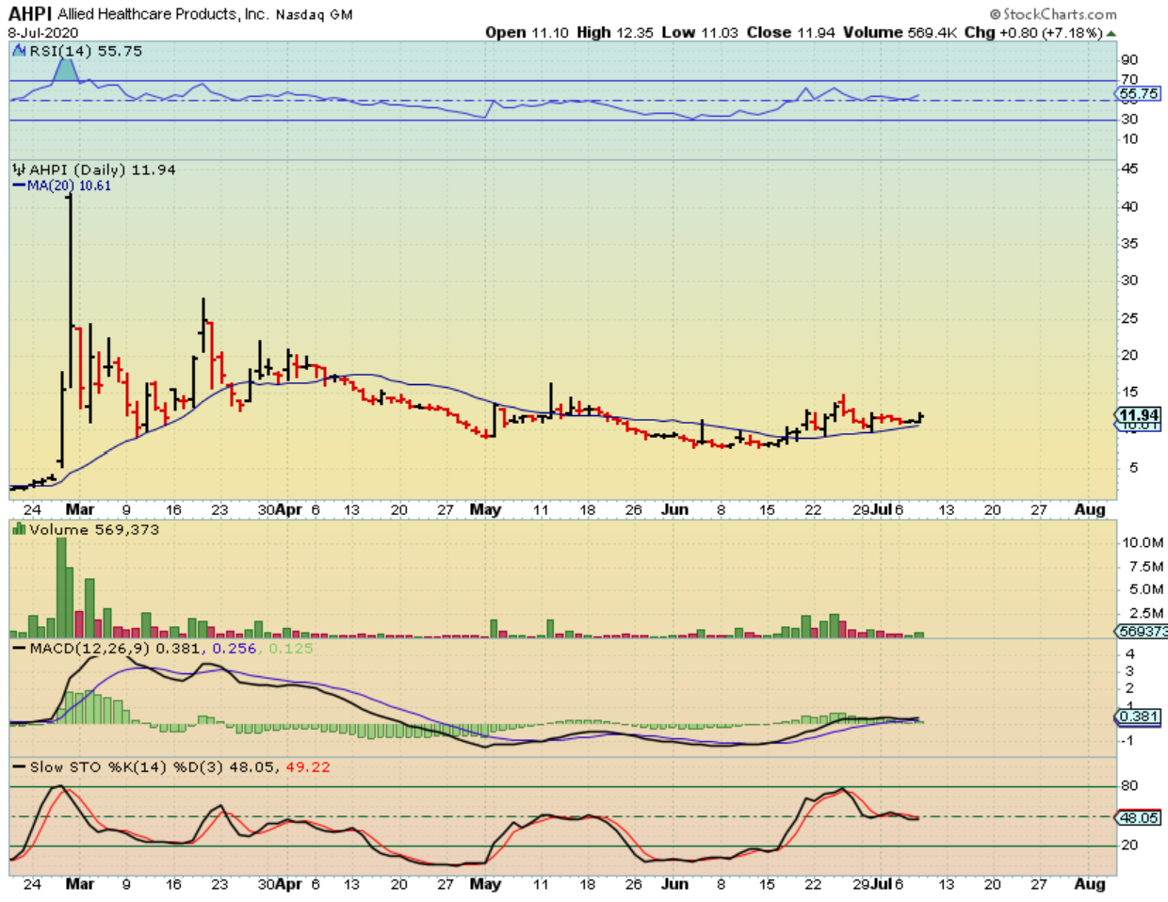Viewport: 1168px width, 902px height.
Task: Click the candlestick icon beside AHPI (Daily)
Action: pos(19,169)
